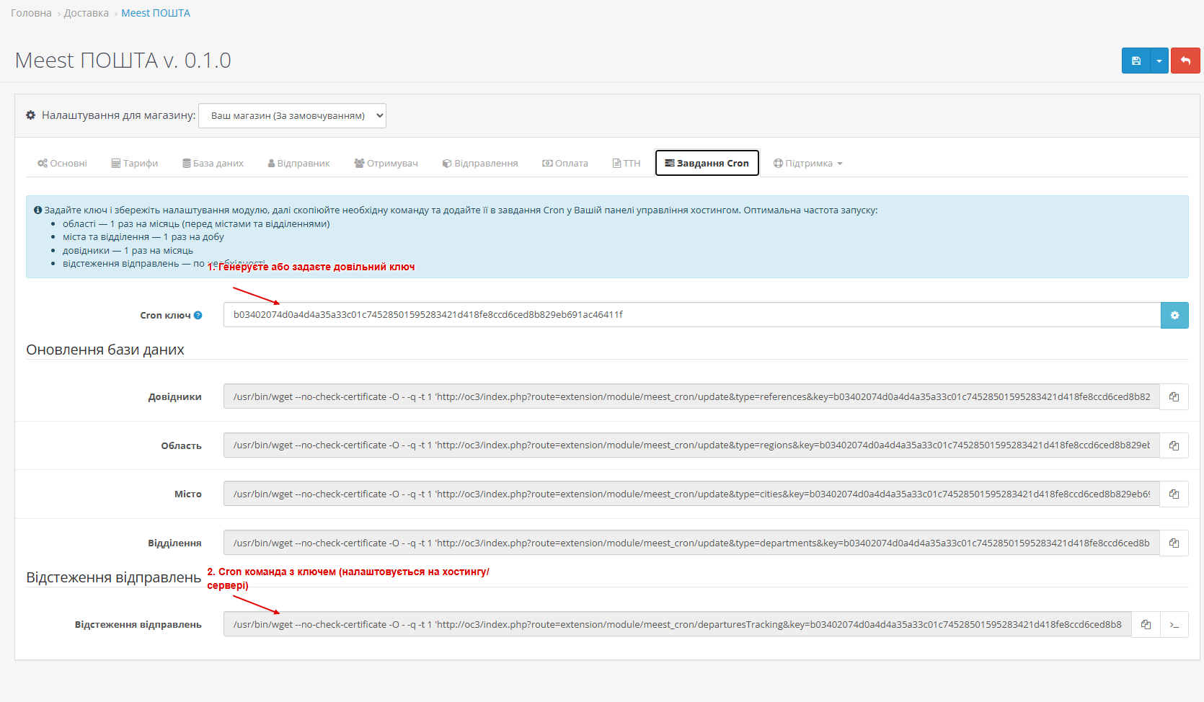Run the tracking command via terminal icon
Viewport: 1204px width, 702px height.
(x=1174, y=625)
